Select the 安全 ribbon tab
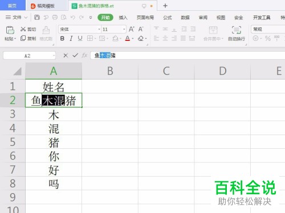The width and height of the screenshot is (285, 213). (239, 18)
